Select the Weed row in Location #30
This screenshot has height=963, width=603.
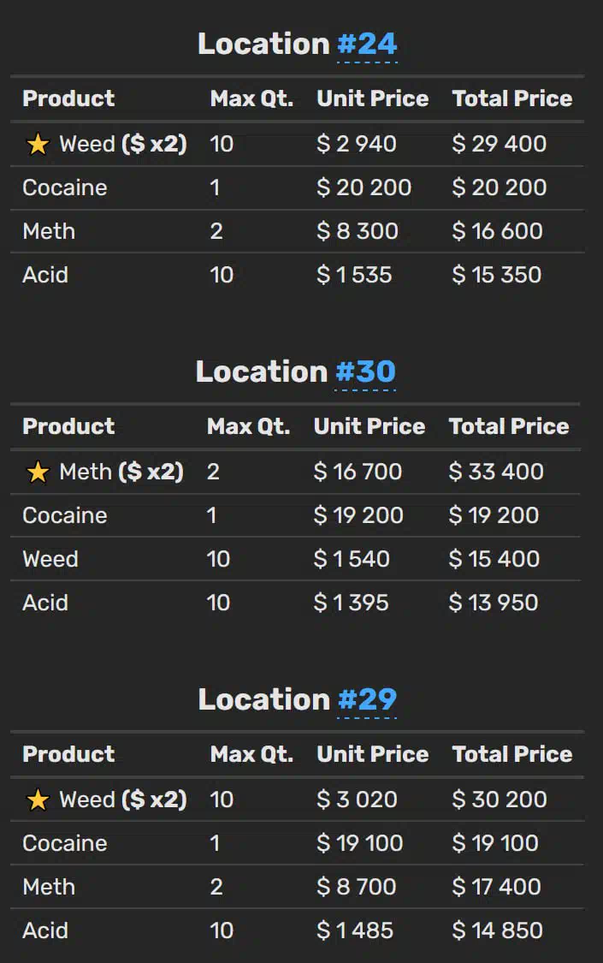click(296, 559)
